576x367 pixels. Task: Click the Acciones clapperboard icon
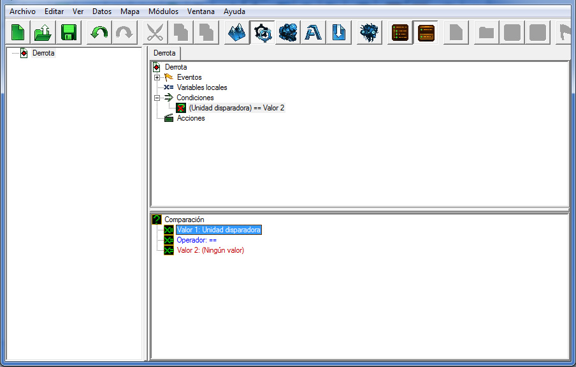[x=169, y=118]
